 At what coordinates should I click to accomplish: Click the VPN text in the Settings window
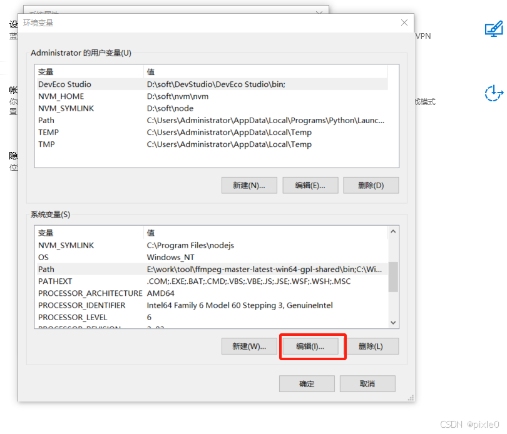(x=423, y=36)
